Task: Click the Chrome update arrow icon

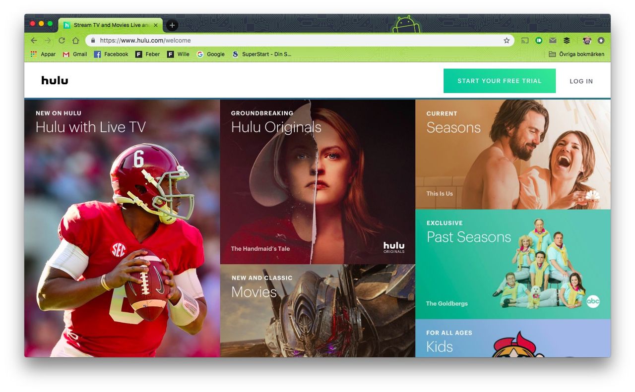Action: pyautogui.click(x=601, y=41)
